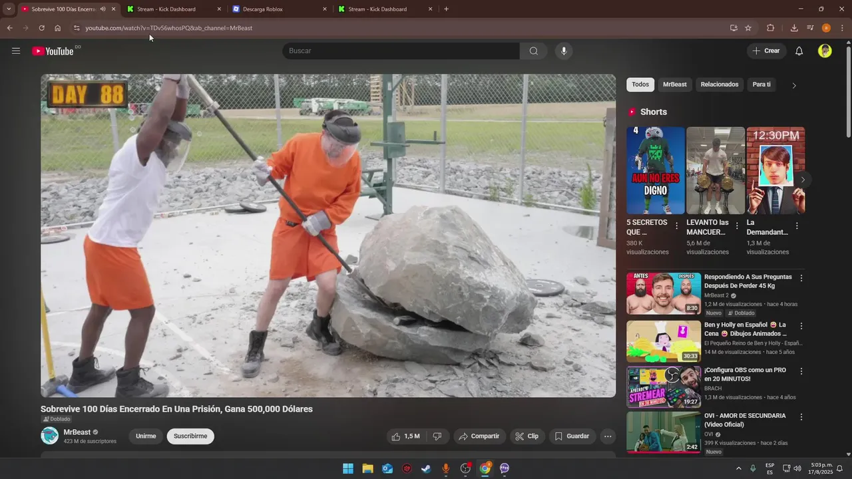Open ESP language input switcher
852x479 pixels.
[769, 468]
